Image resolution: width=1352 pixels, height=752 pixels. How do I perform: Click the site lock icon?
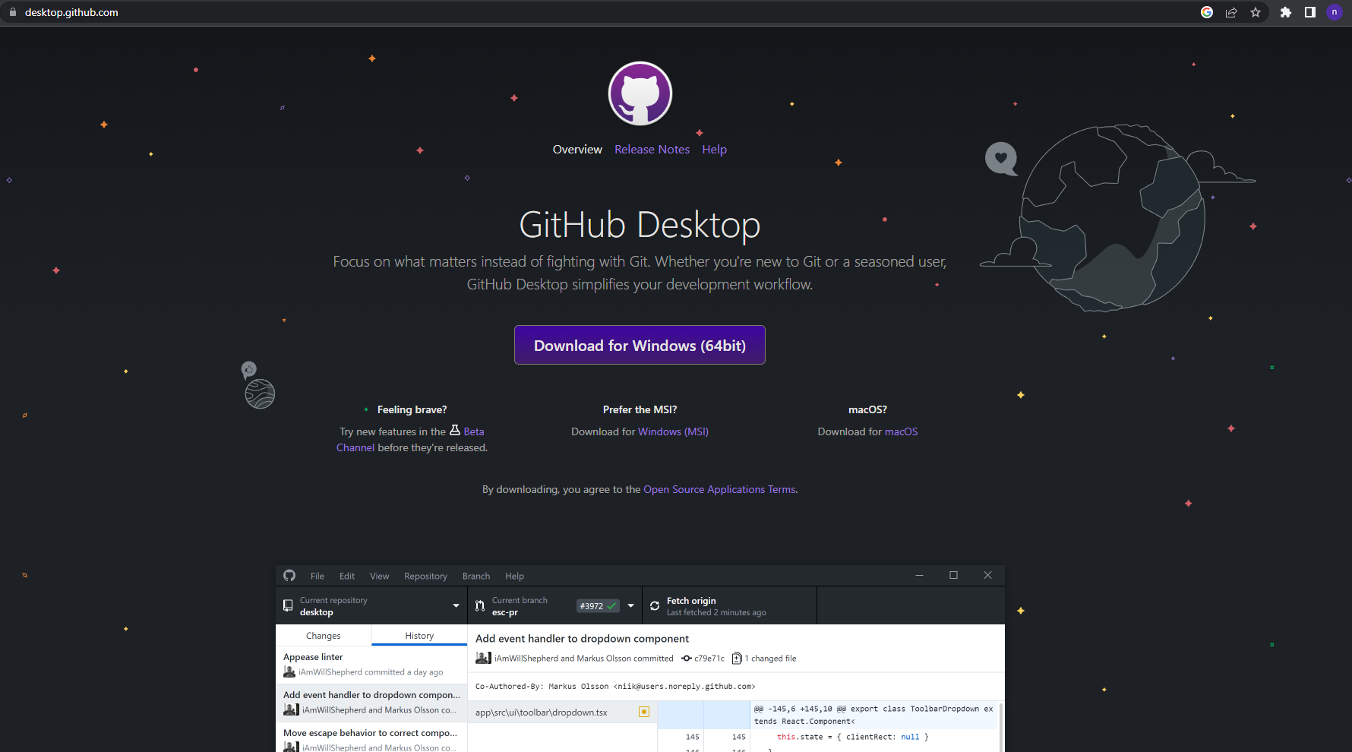click(12, 12)
